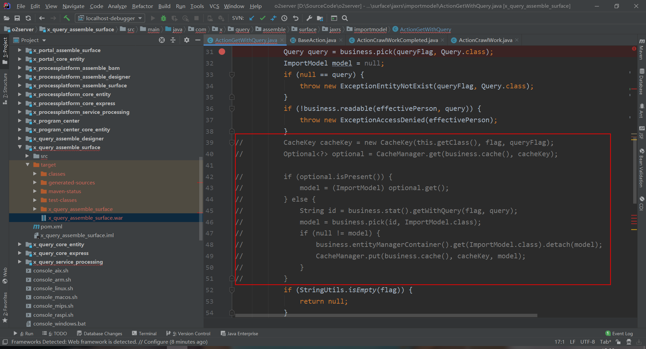Open the Refactor menu

(142, 6)
